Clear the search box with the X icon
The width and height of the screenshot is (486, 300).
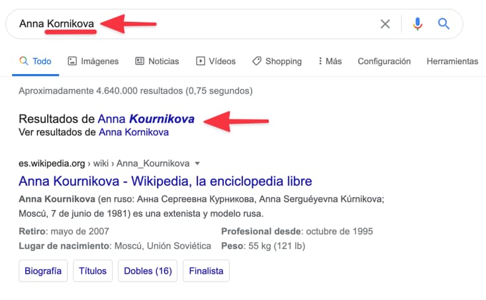(x=385, y=24)
